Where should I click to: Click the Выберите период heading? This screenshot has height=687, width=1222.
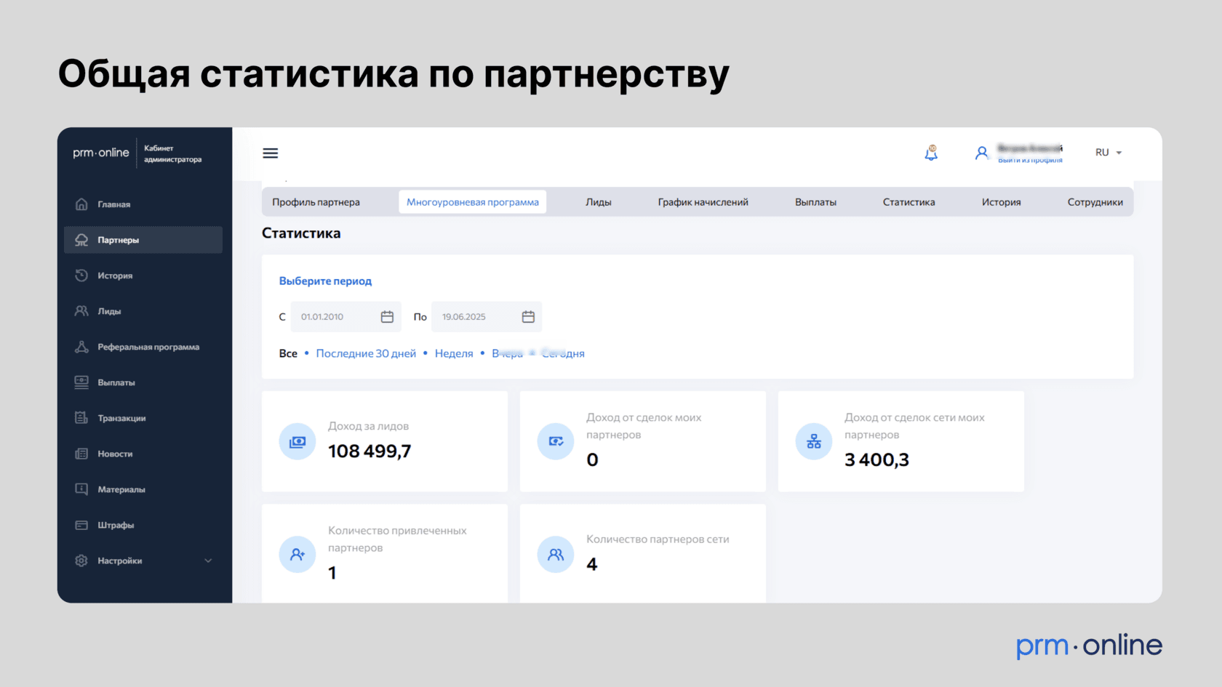[x=325, y=281]
